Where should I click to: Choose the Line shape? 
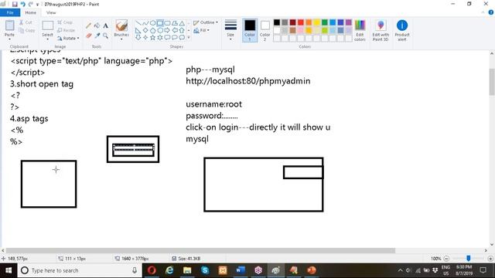(x=138, y=23)
